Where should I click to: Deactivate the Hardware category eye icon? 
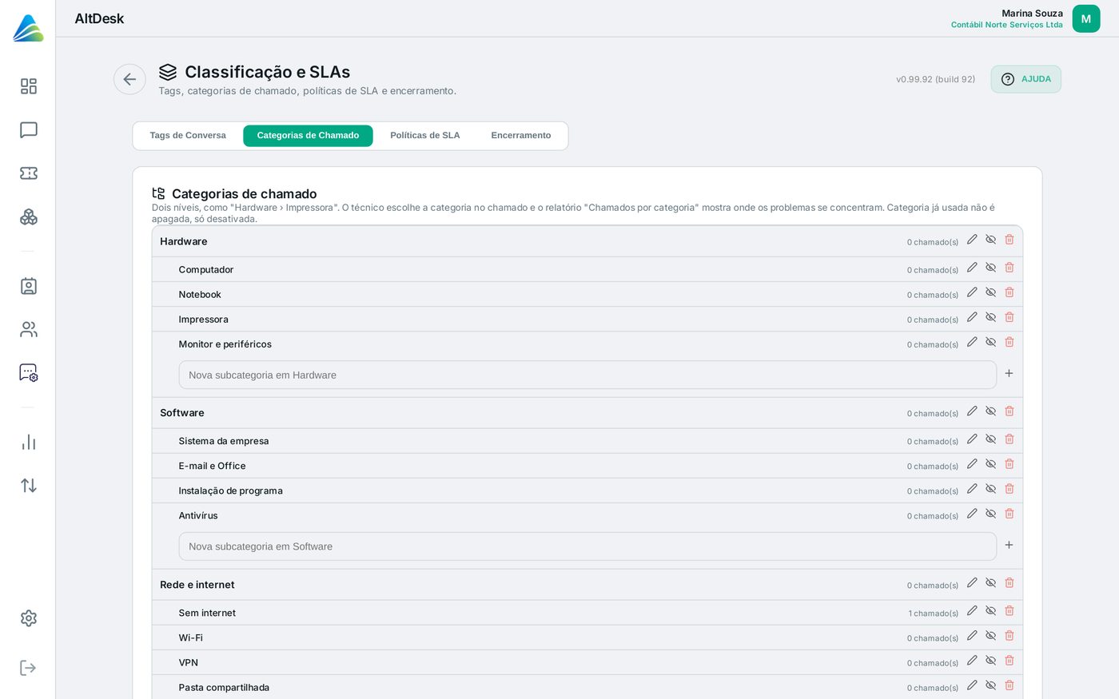990,240
